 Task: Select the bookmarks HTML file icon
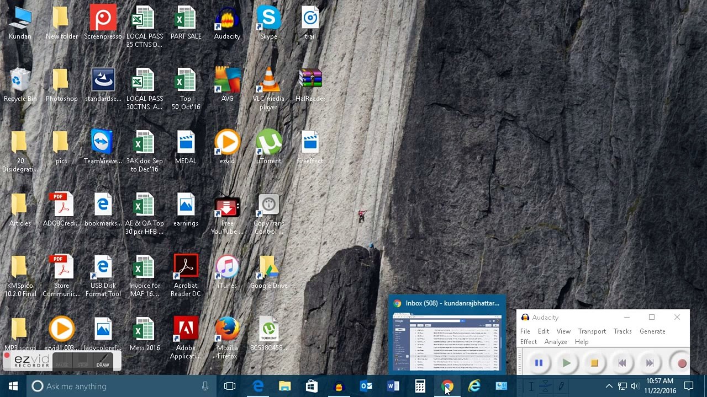pos(103,210)
